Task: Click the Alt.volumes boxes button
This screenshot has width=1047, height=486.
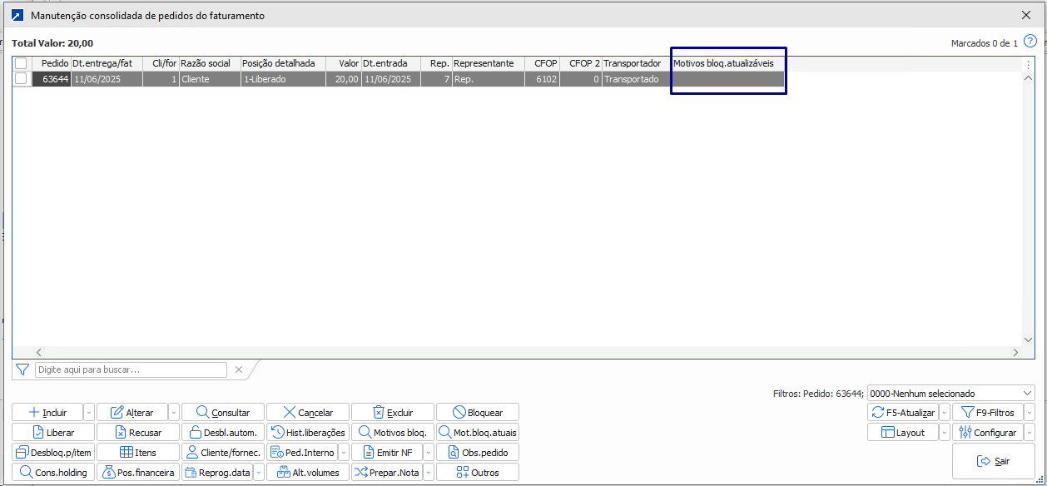Action: coord(308,472)
